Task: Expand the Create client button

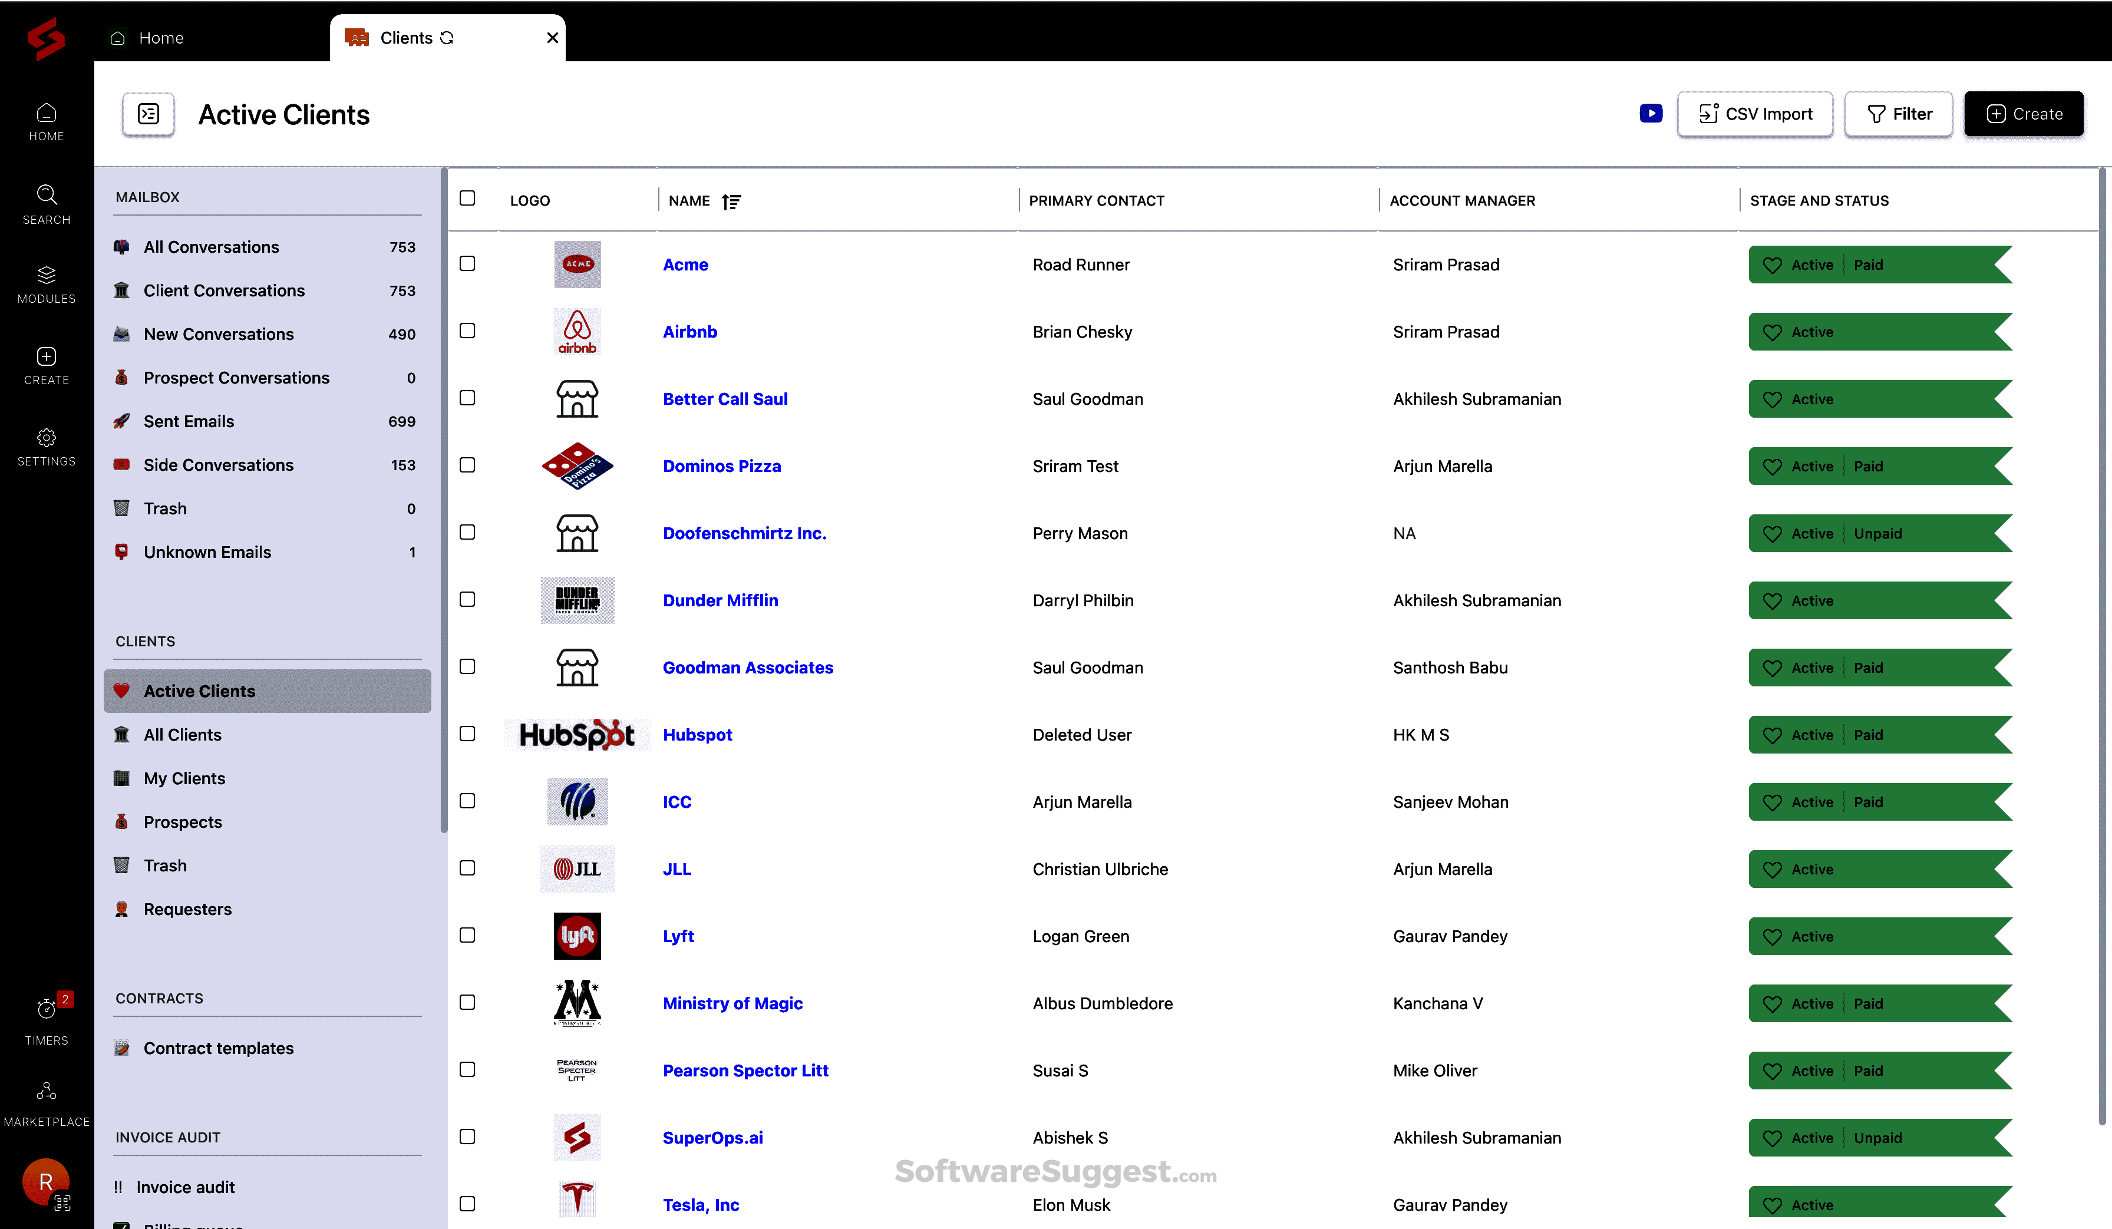Action: pos(2023,114)
